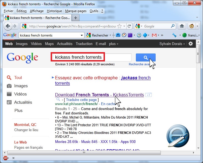Select the kickass french torrents browser tab
This screenshot has height=163, width=203.
[38, 18]
